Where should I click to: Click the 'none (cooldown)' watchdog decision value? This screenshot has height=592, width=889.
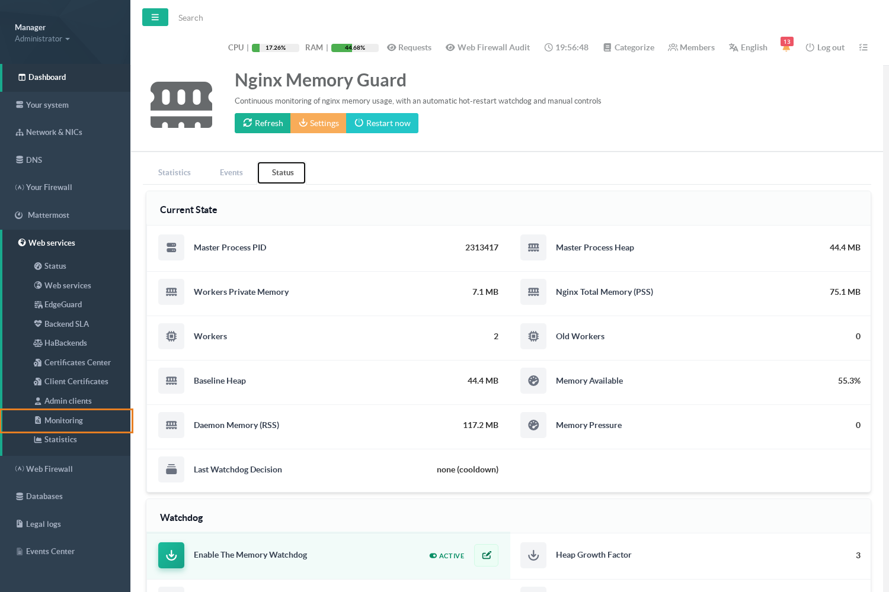(x=468, y=469)
